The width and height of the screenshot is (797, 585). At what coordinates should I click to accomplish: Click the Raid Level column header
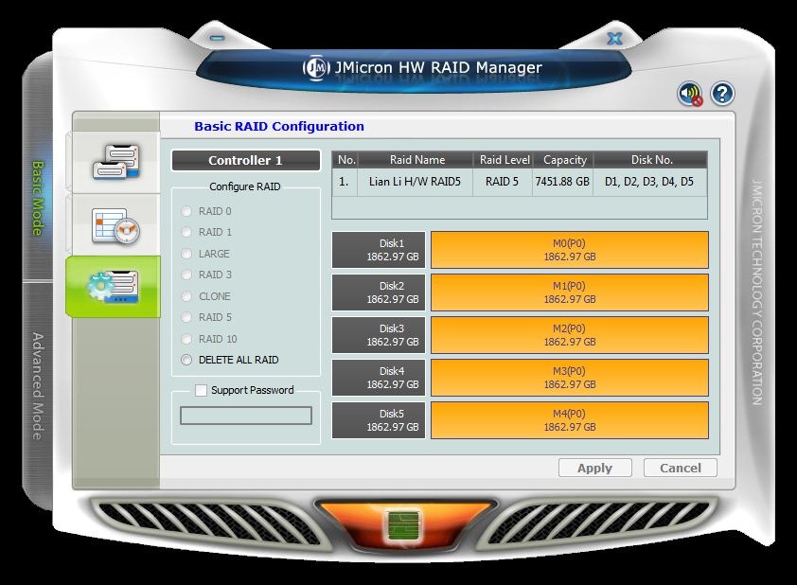pos(504,160)
